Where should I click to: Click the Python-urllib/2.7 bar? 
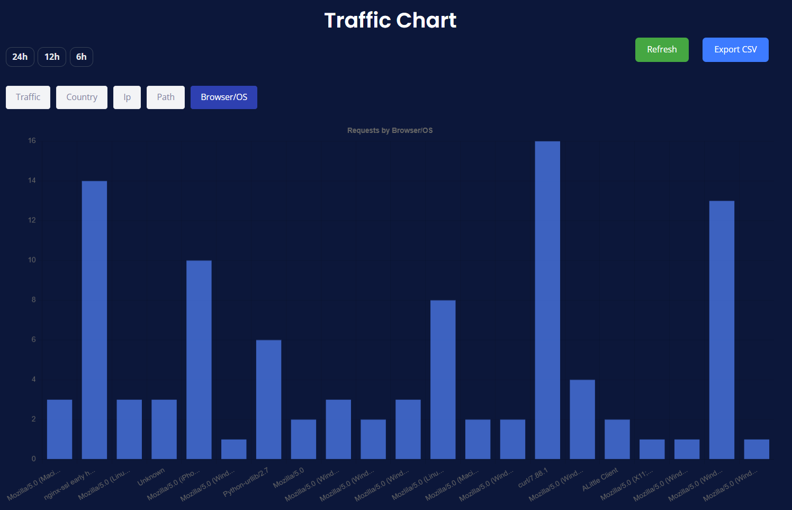(x=268, y=397)
